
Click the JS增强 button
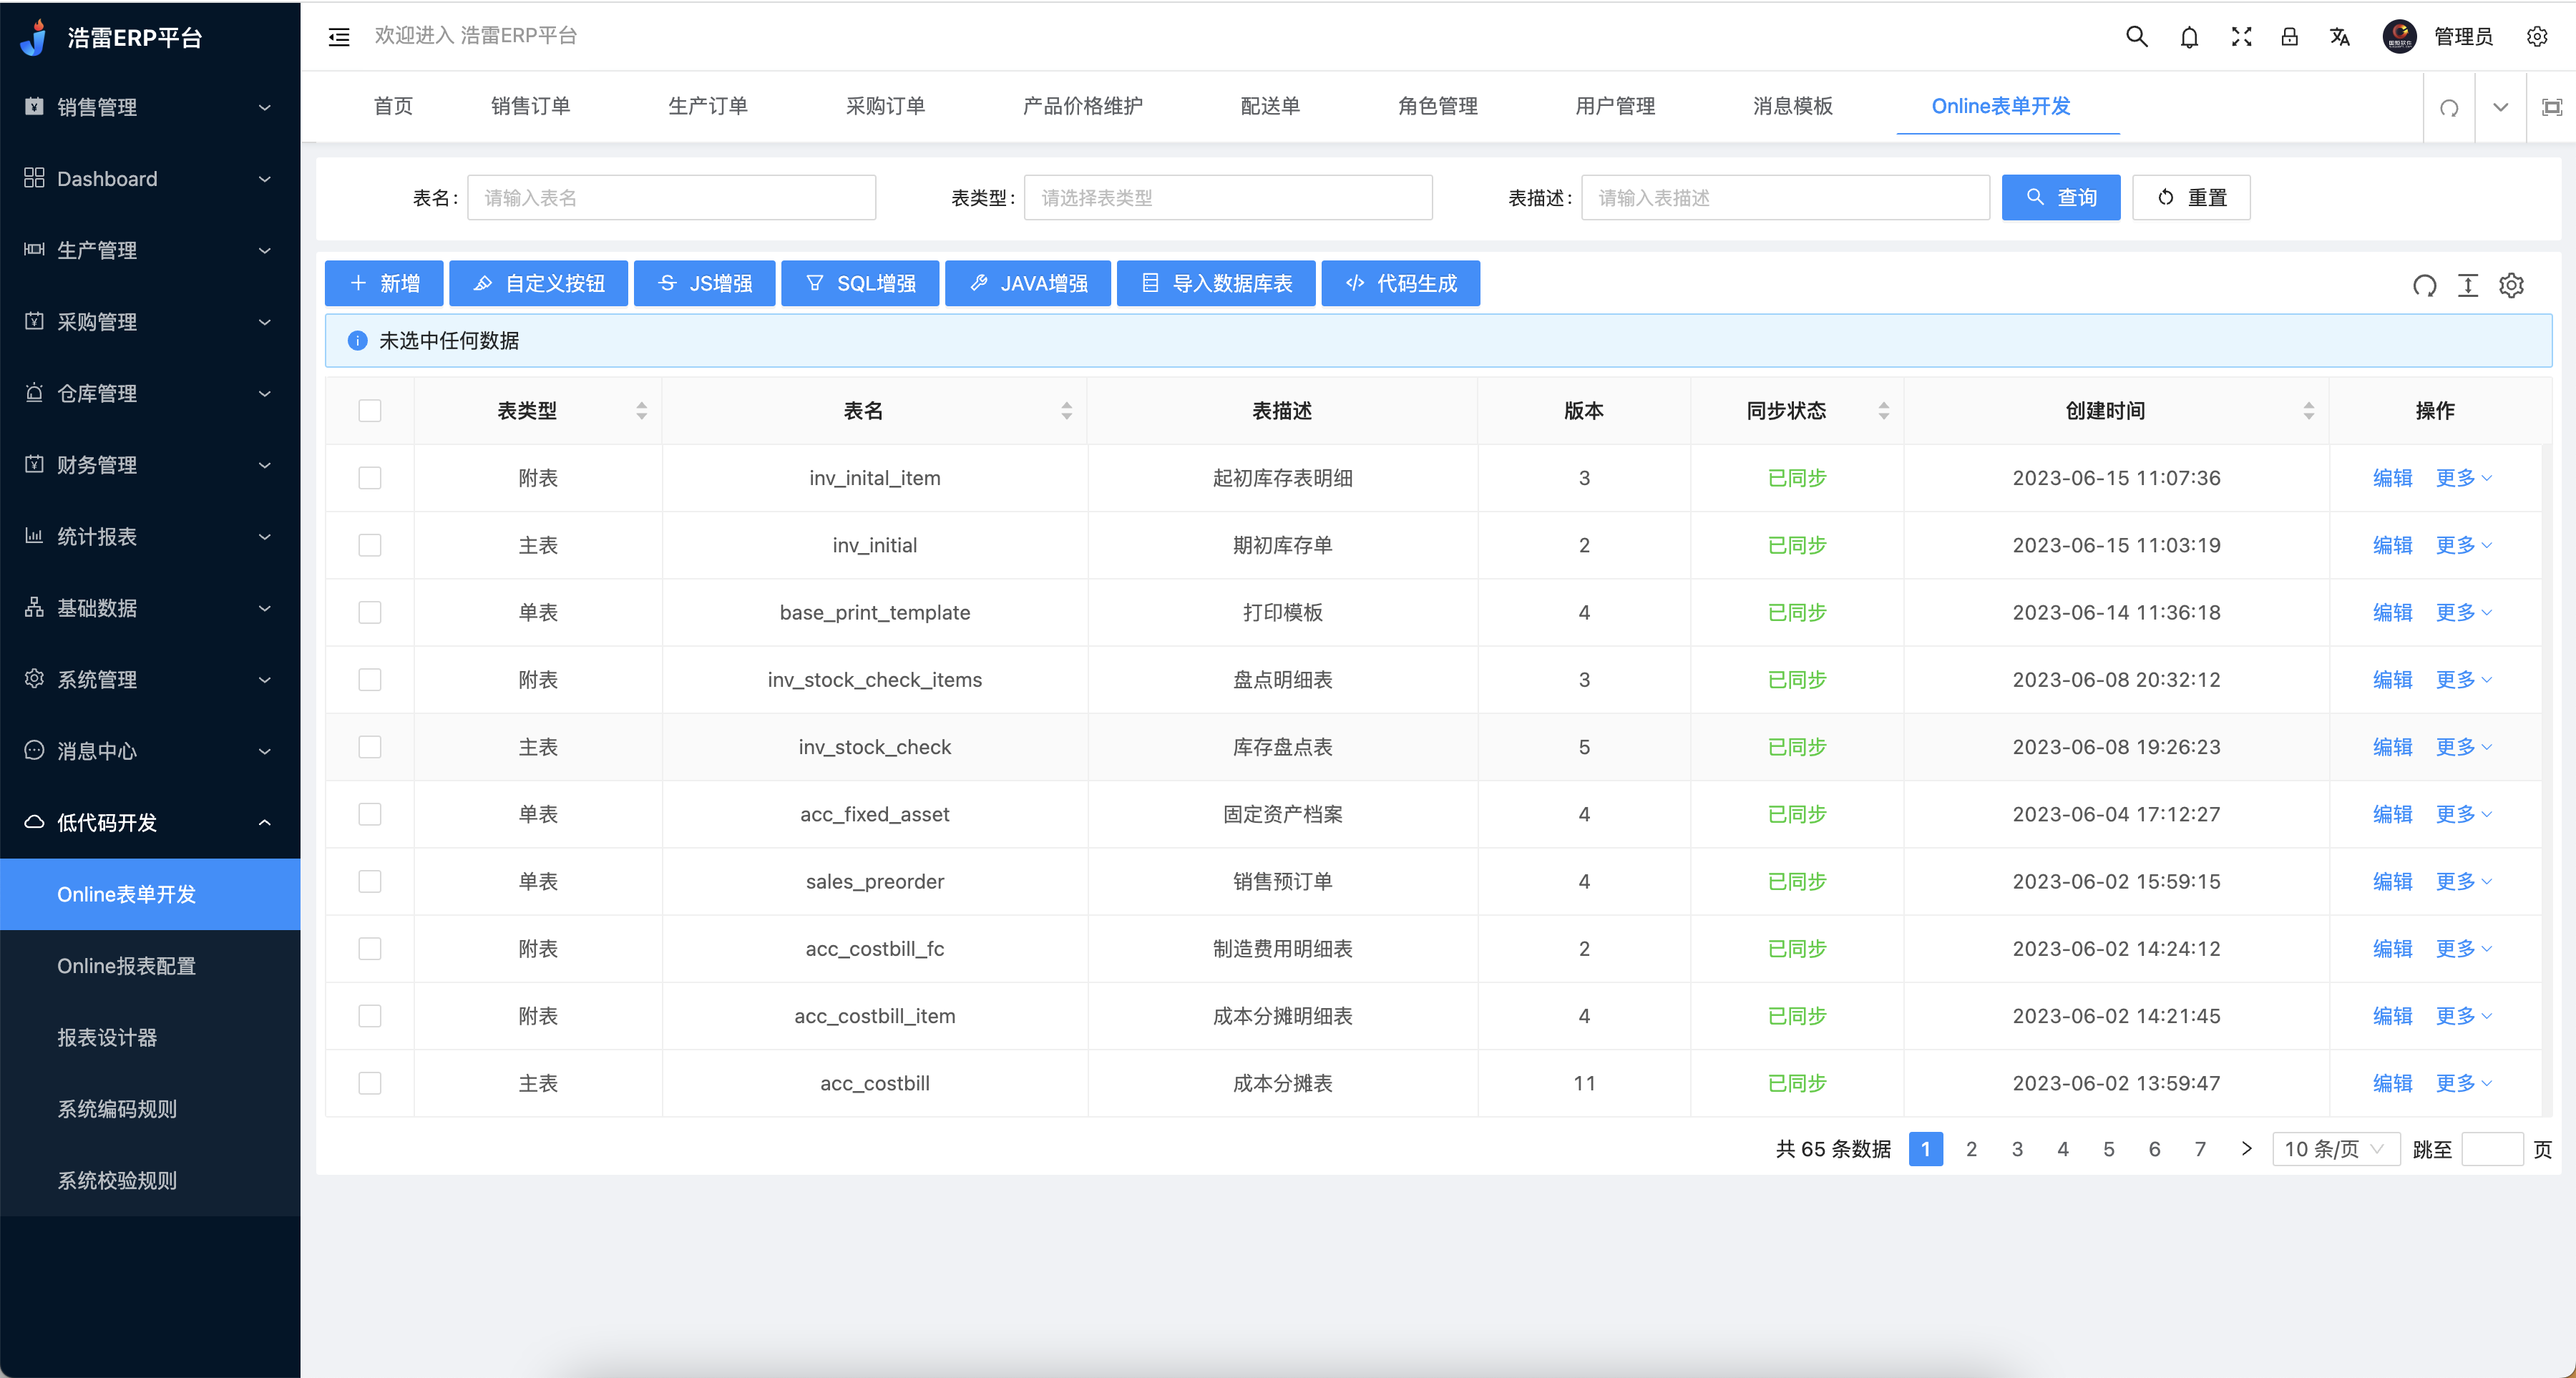pos(705,284)
